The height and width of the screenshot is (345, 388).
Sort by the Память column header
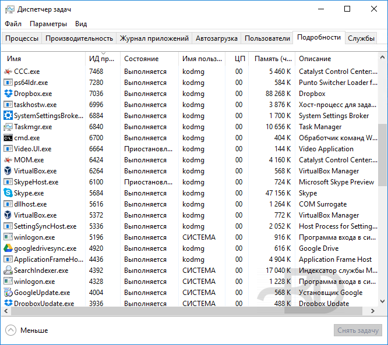click(x=273, y=59)
